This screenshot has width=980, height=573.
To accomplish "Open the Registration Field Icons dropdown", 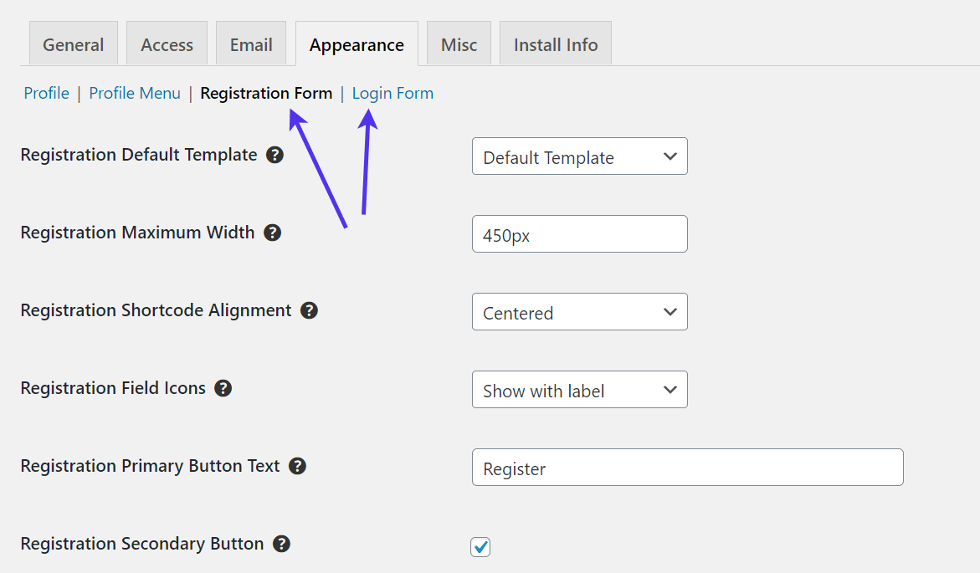I will 579,389.
